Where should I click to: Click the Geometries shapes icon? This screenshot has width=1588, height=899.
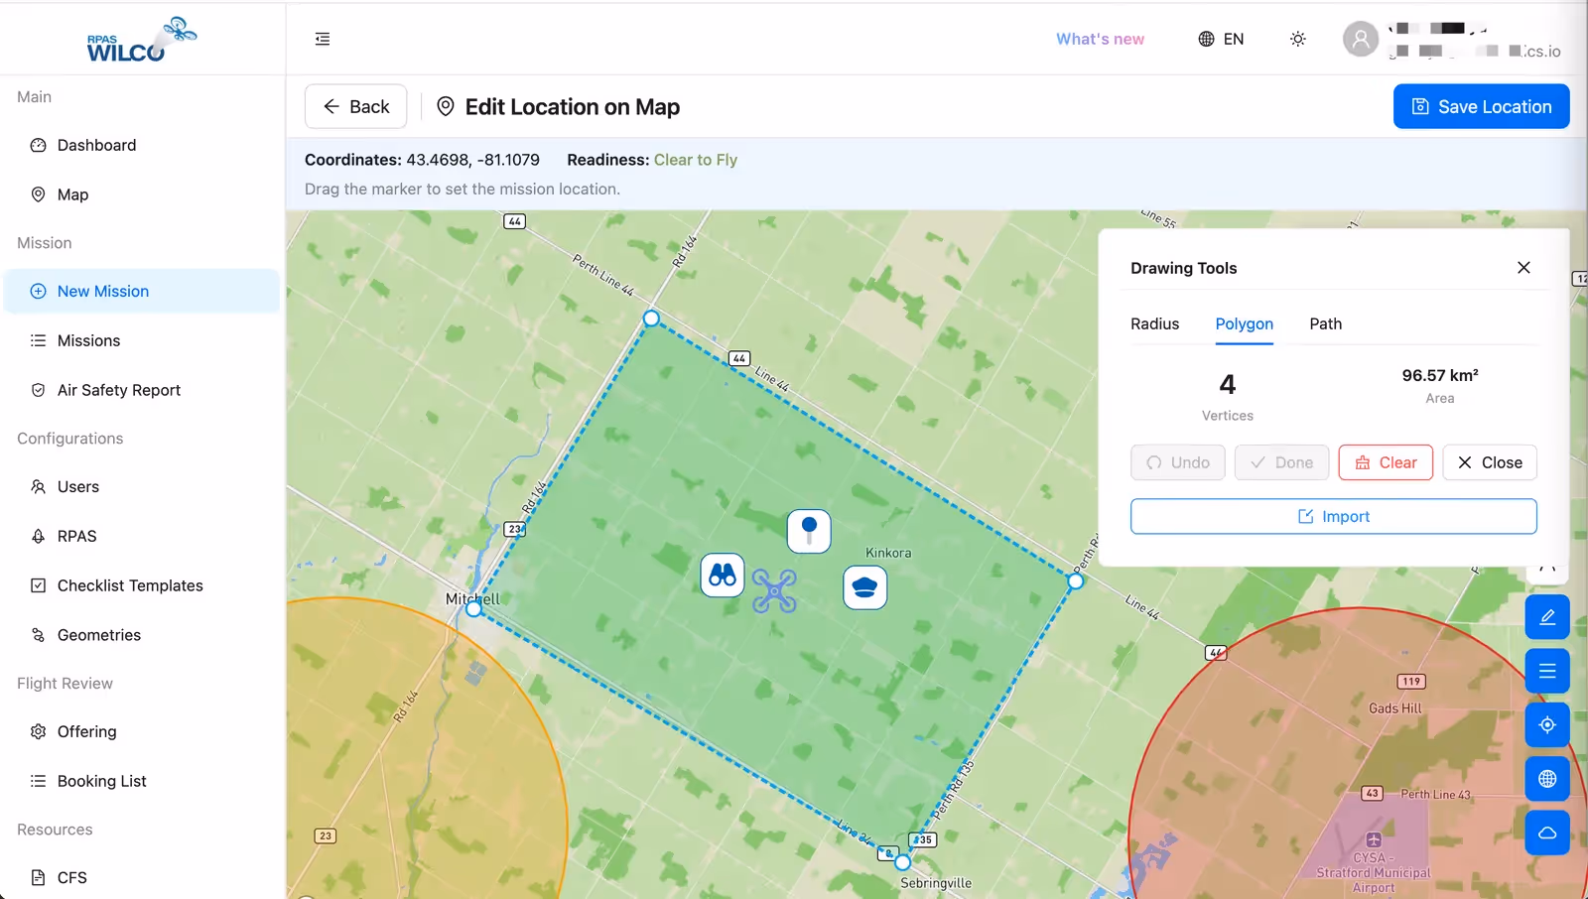[38, 635]
